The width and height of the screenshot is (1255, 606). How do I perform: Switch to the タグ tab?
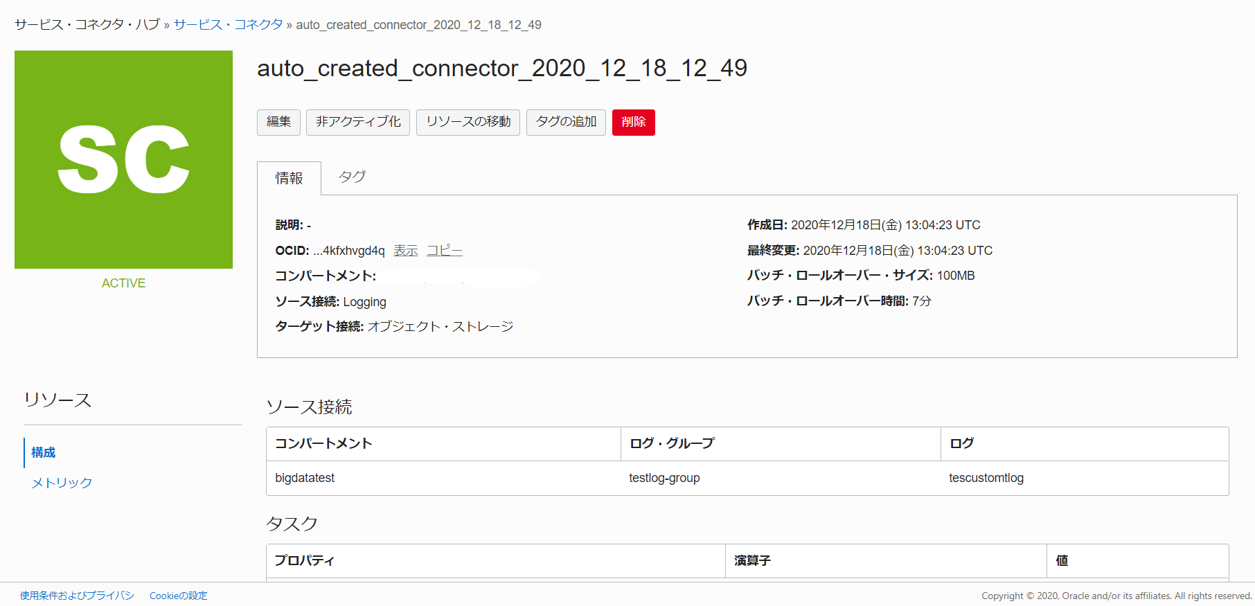pyautogui.click(x=352, y=177)
